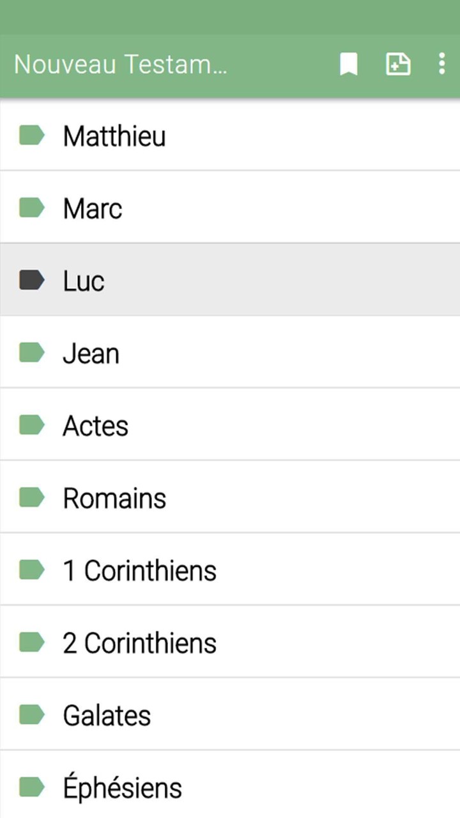Open the Nouveau Testament title menu

click(121, 64)
